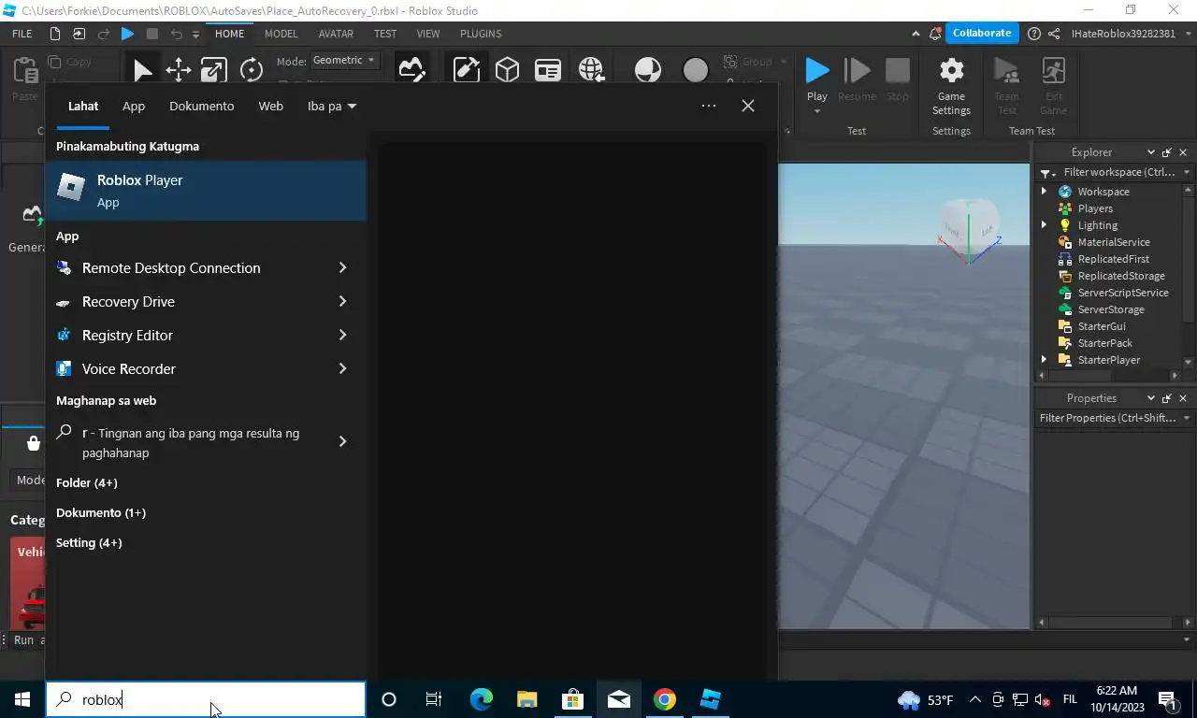Open Google Chrome from the taskbar
The height and width of the screenshot is (718, 1197).
point(665,699)
